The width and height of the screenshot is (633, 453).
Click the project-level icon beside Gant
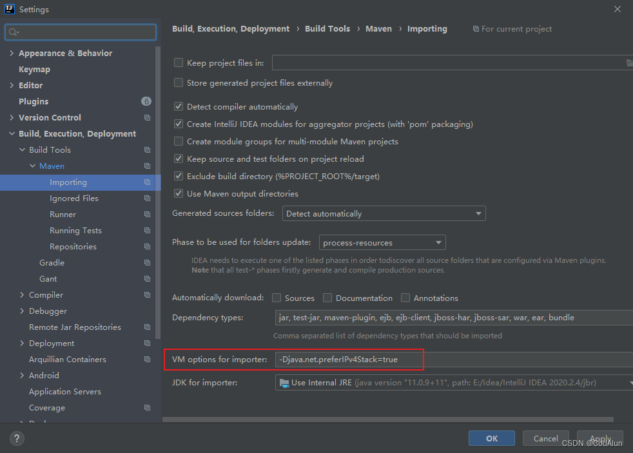point(148,279)
